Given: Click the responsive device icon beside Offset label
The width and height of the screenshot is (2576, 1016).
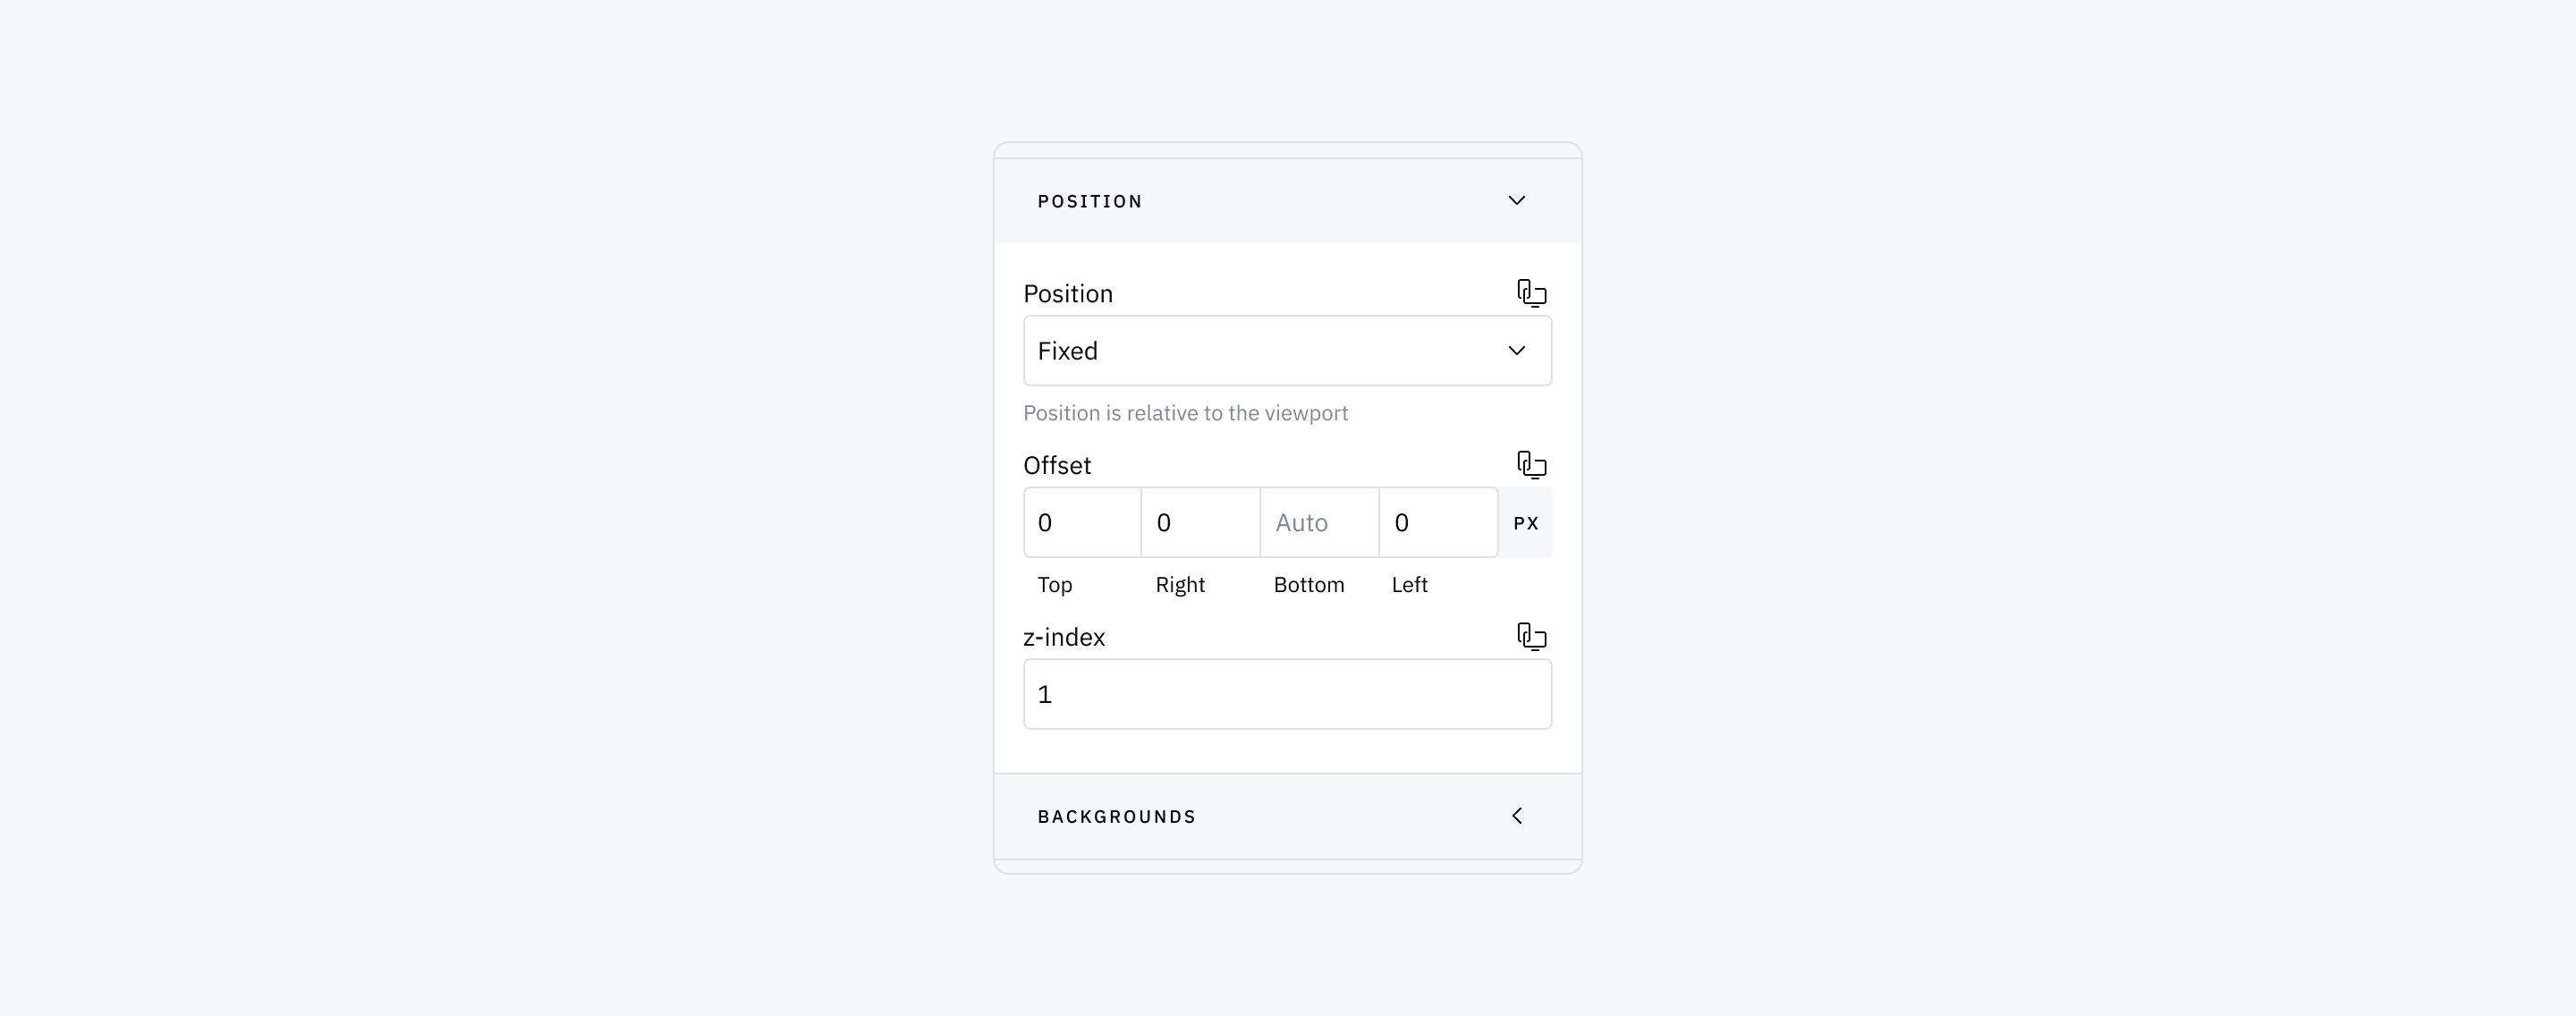Looking at the screenshot, I should pos(1531,465).
